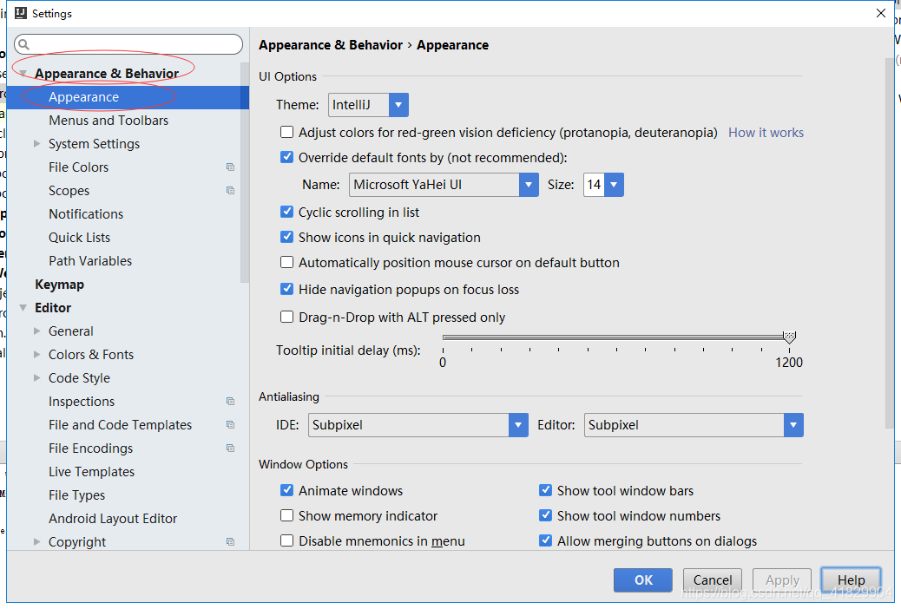This screenshot has width=901, height=609.
Task: Select Keymap in the settings tree
Action: [x=59, y=285]
